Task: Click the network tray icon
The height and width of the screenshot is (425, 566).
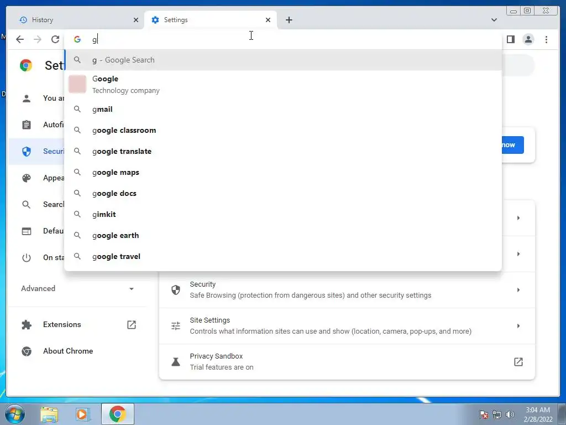Action: click(497, 414)
